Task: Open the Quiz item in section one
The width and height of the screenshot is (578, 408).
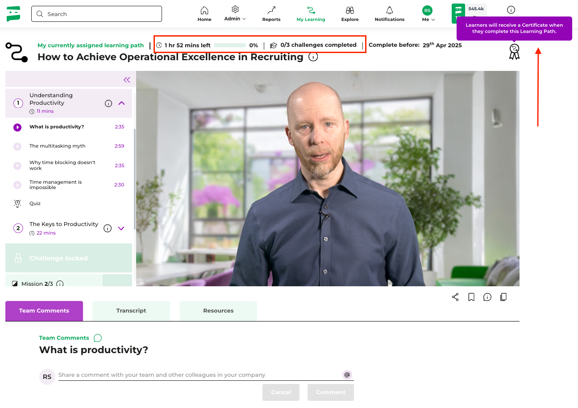Action: (x=35, y=203)
